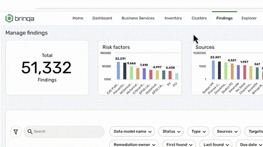Click the orange Qualys PC bar in Sources
This screenshot has height=147, width=263.
tap(232, 71)
